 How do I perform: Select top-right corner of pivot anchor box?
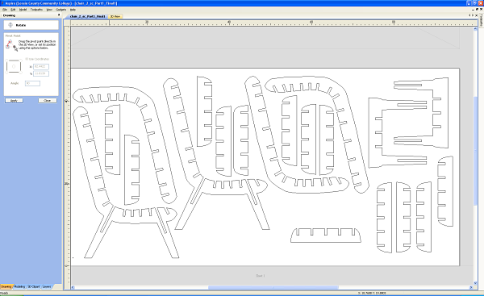coord(20,60)
